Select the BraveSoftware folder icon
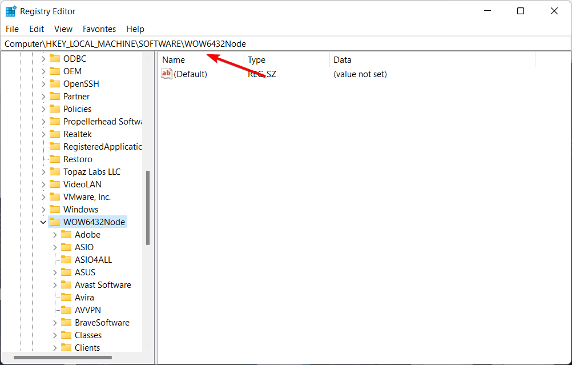This screenshot has width=572, height=365. pos(66,323)
